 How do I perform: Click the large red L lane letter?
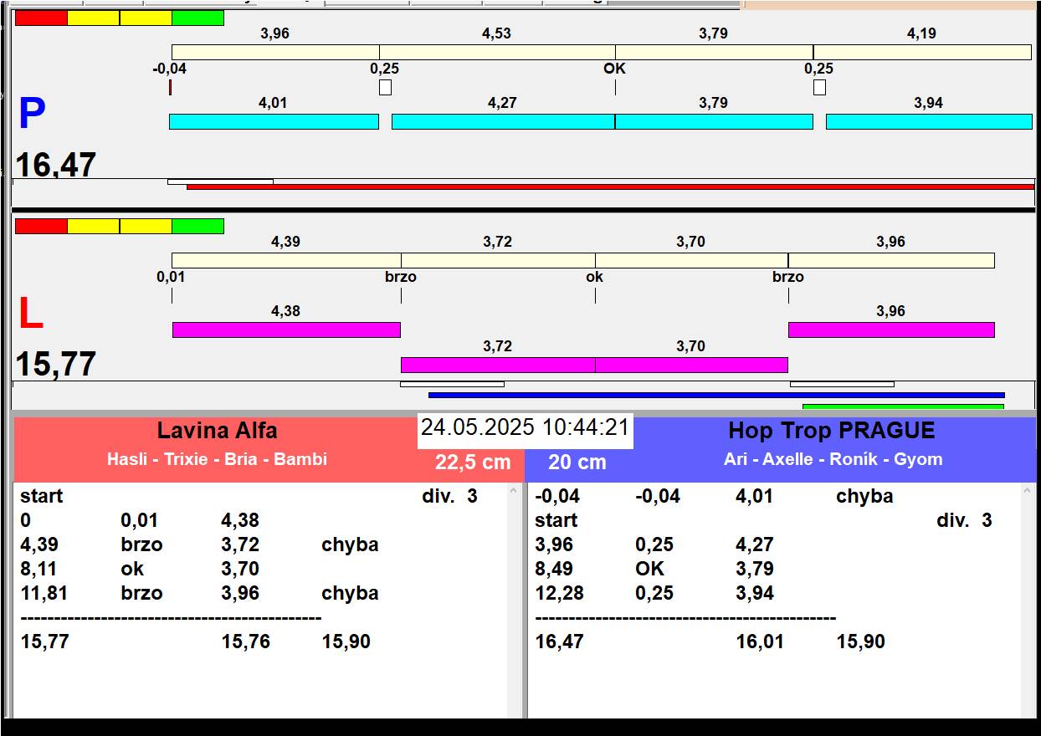click(31, 314)
